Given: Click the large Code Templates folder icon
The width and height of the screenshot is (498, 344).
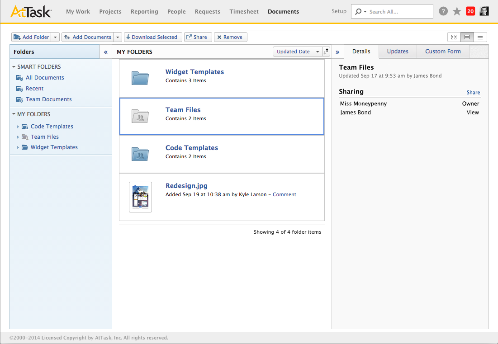Looking at the screenshot, I should [140, 154].
